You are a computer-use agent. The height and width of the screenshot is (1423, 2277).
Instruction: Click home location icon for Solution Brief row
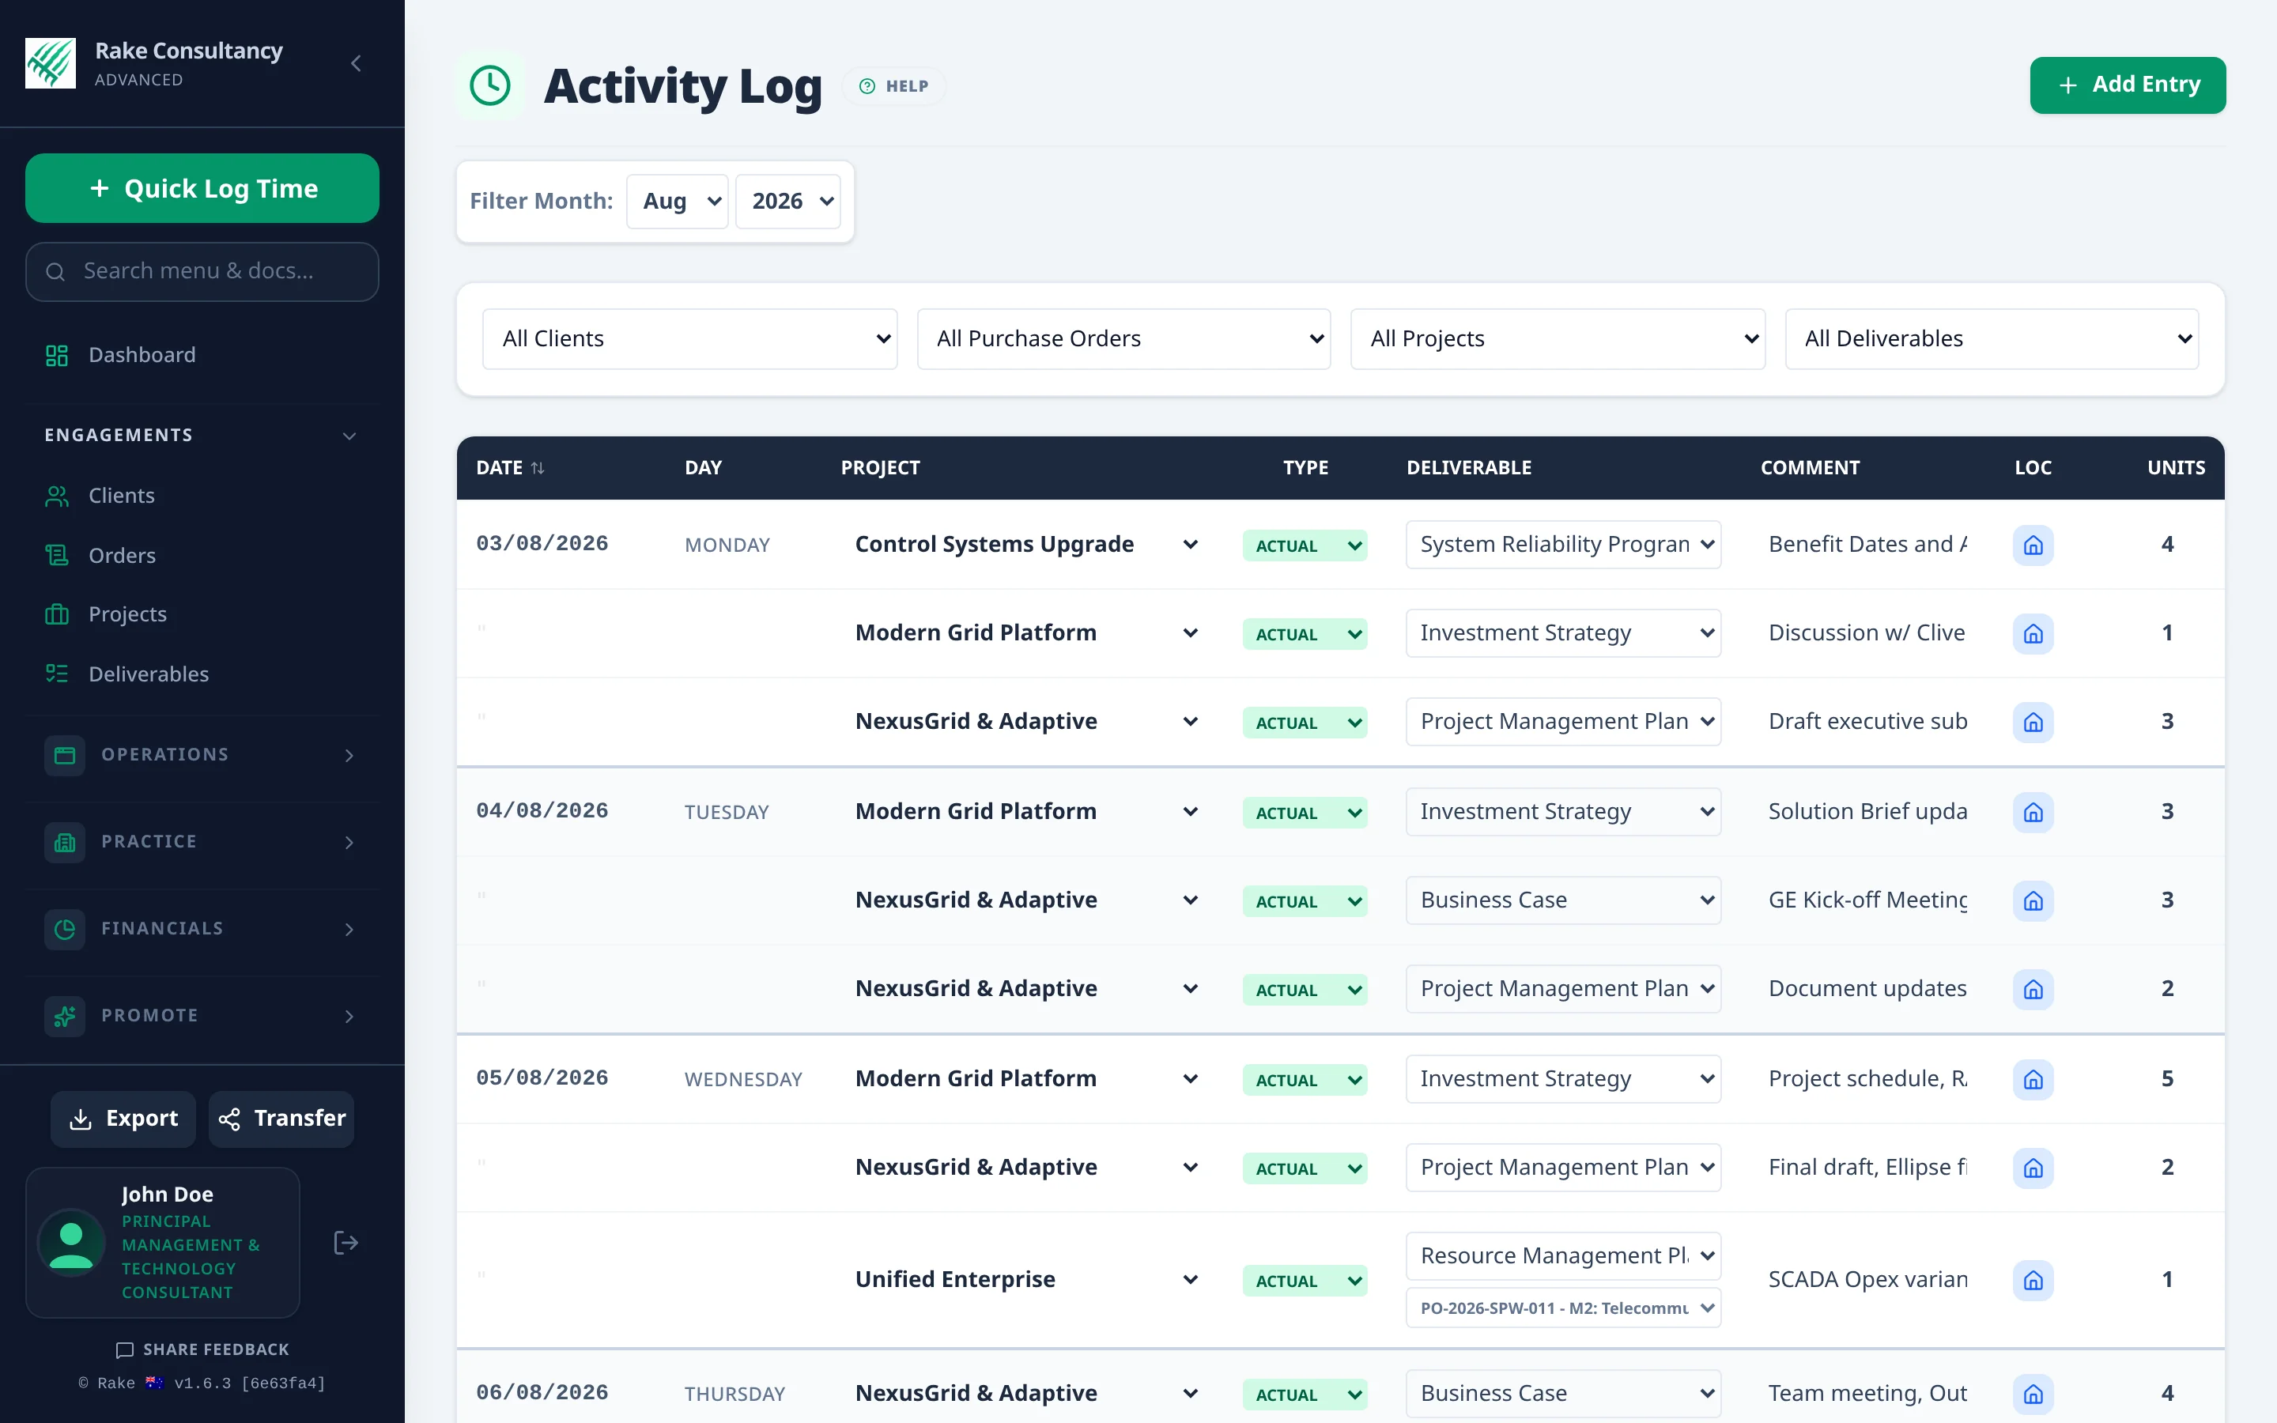(x=2033, y=812)
